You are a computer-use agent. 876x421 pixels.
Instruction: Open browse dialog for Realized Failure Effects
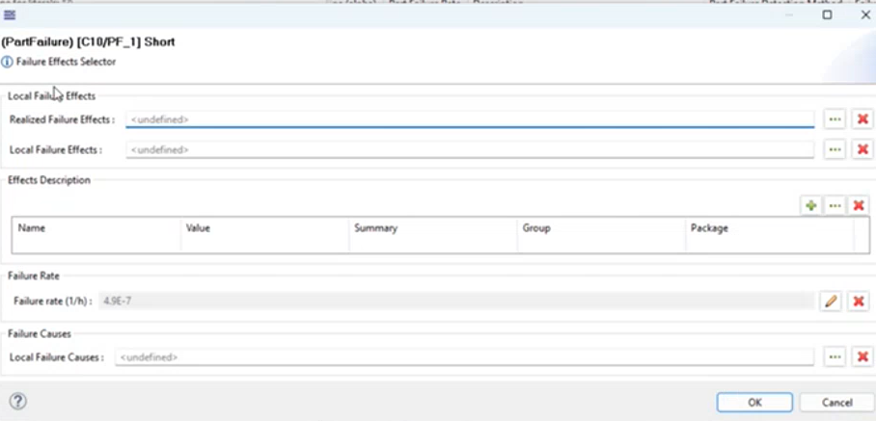[835, 119]
